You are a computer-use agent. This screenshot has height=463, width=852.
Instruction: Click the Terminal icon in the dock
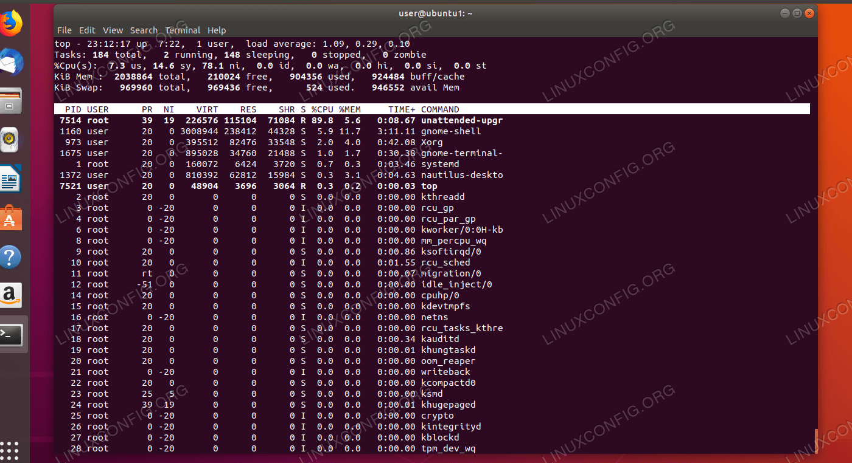(11, 334)
